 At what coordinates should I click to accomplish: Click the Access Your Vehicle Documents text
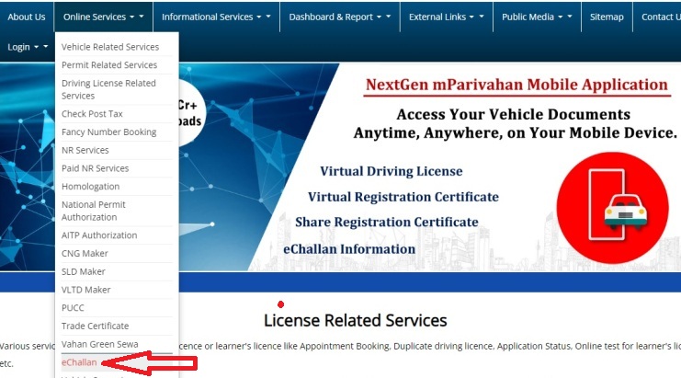[514, 114]
